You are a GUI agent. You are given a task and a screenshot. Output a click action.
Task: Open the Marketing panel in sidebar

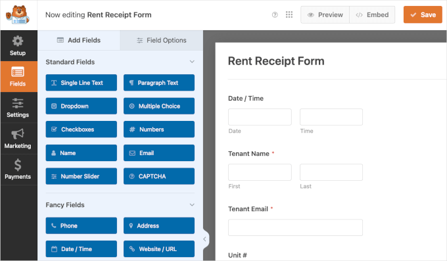18,139
